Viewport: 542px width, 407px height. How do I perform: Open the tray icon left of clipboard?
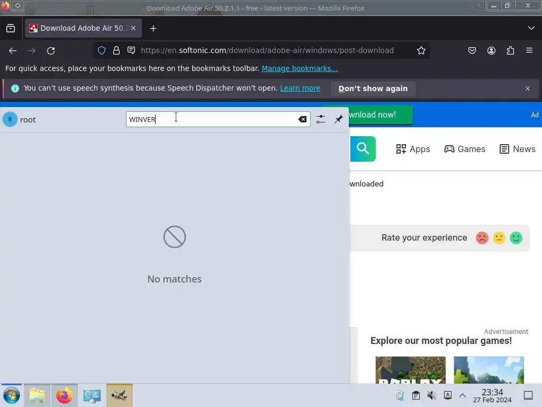coord(400,395)
